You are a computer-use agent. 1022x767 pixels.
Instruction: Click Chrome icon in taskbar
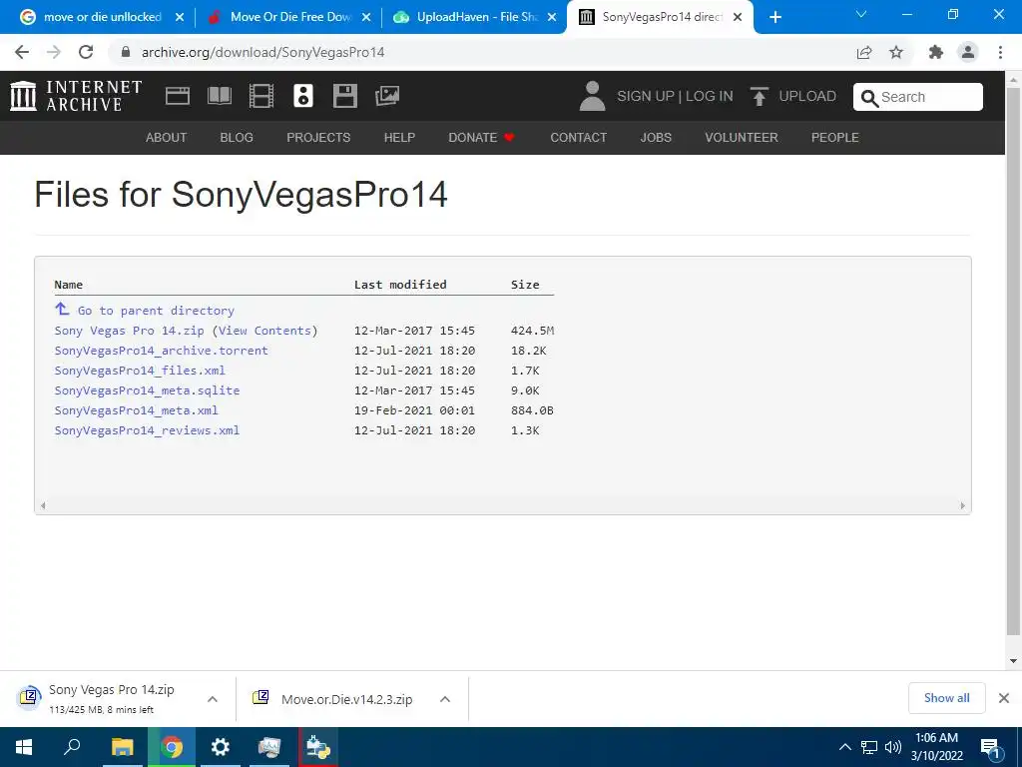click(172, 747)
